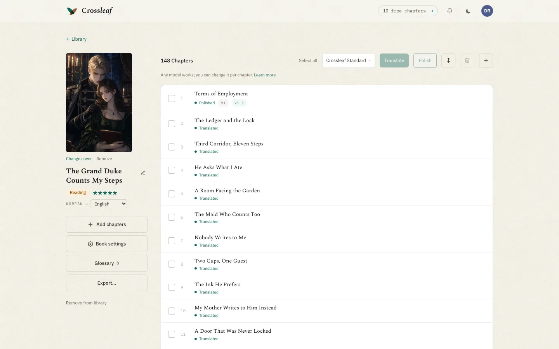Toggle dark mode moon icon
The height and width of the screenshot is (349, 559).
click(x=468, y=11)
